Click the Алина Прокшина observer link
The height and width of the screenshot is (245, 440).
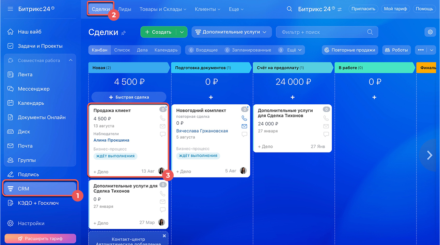point(111,140)
